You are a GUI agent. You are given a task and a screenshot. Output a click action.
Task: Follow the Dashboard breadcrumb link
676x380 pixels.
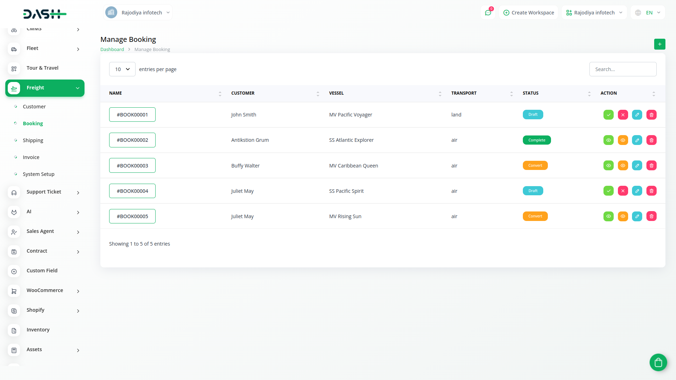point(112,50)
